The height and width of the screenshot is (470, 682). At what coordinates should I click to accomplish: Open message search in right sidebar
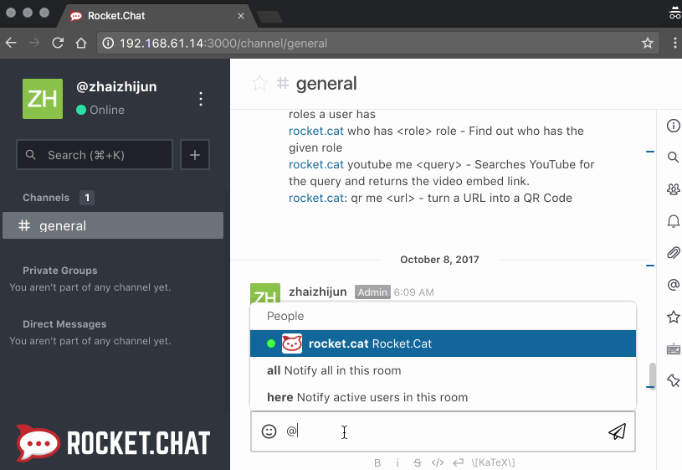point(674,158)
